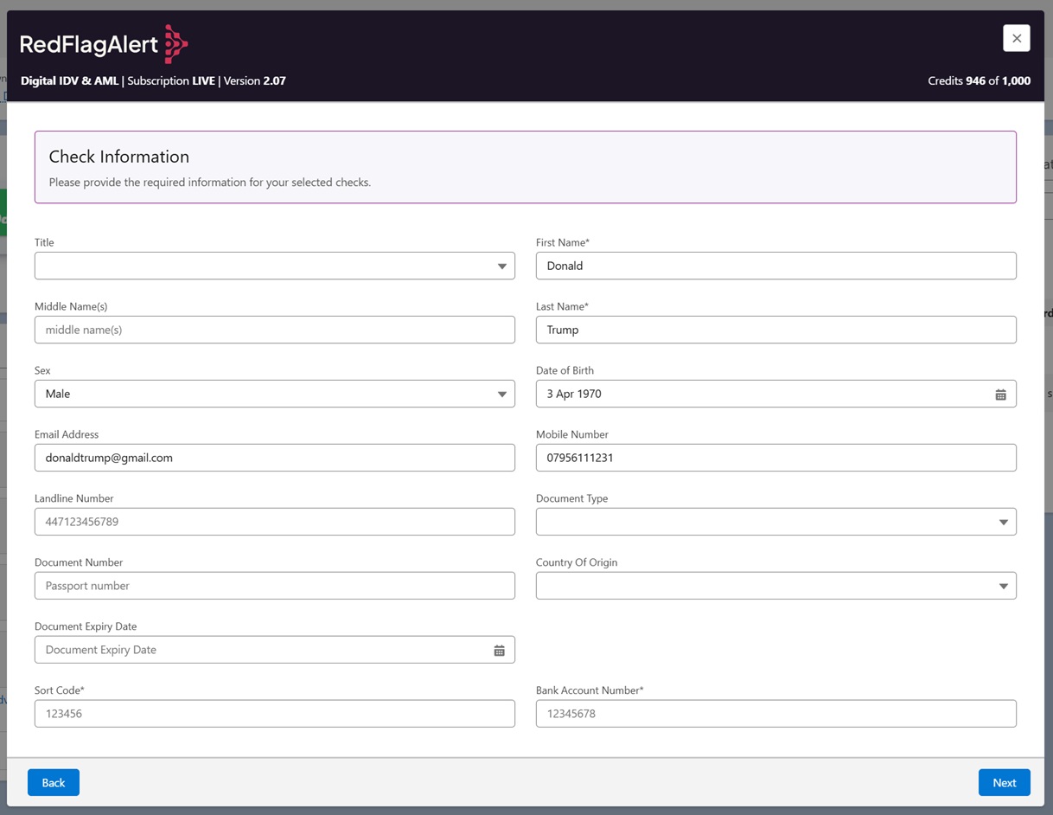Open the Document Expiry Date calendar icon
The width and height of the screenshot is (1053, 815).
coord(499,650)
